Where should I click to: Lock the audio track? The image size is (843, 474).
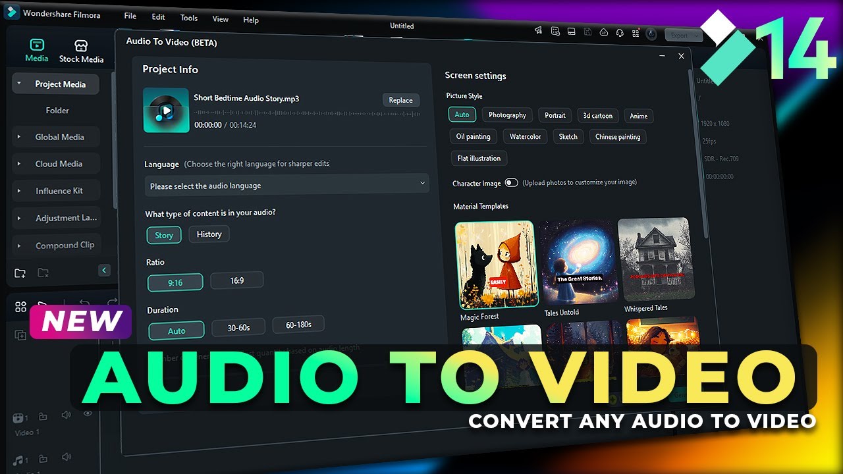43,458
